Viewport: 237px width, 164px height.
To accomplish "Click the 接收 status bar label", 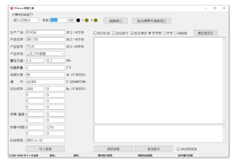I will [x=77, y=155].
